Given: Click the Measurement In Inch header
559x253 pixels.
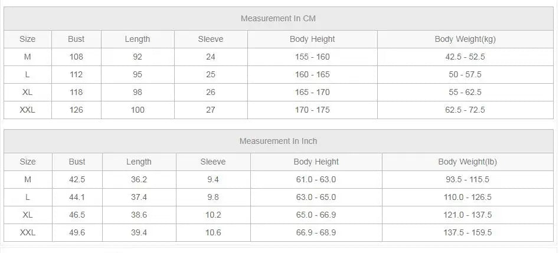Looking at the screenshot, I should [x=279, y=141].
